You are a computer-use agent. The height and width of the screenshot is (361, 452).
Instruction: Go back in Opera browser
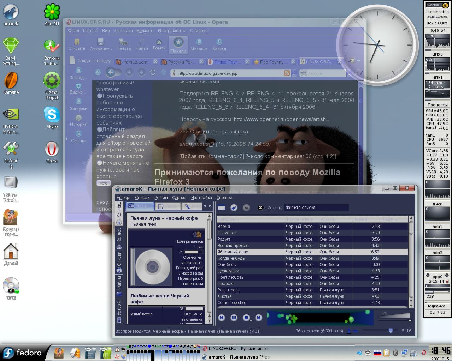point(111,73)
